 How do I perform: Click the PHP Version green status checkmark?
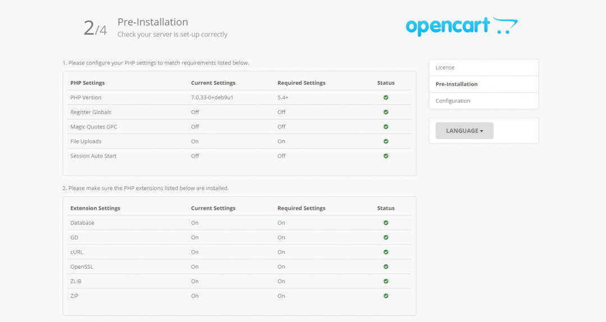click(385, 98)
